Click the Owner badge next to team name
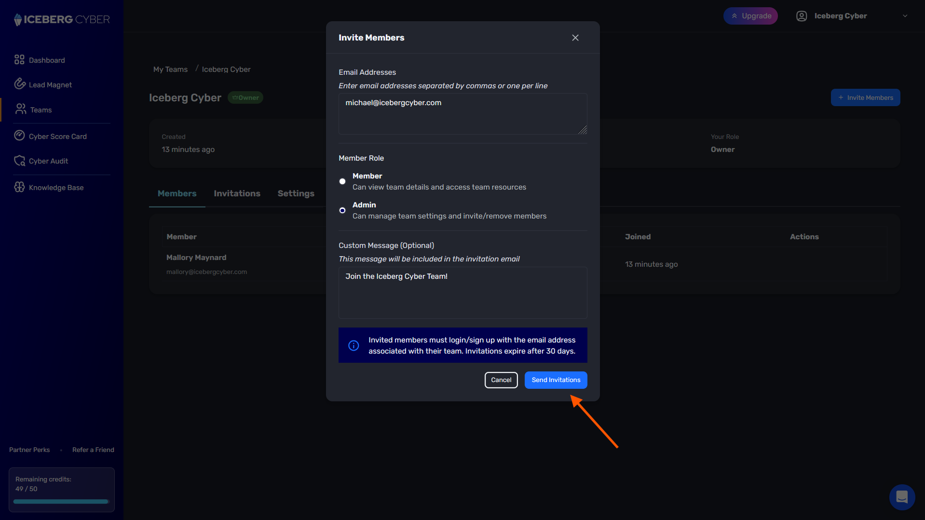 [245, 97]
